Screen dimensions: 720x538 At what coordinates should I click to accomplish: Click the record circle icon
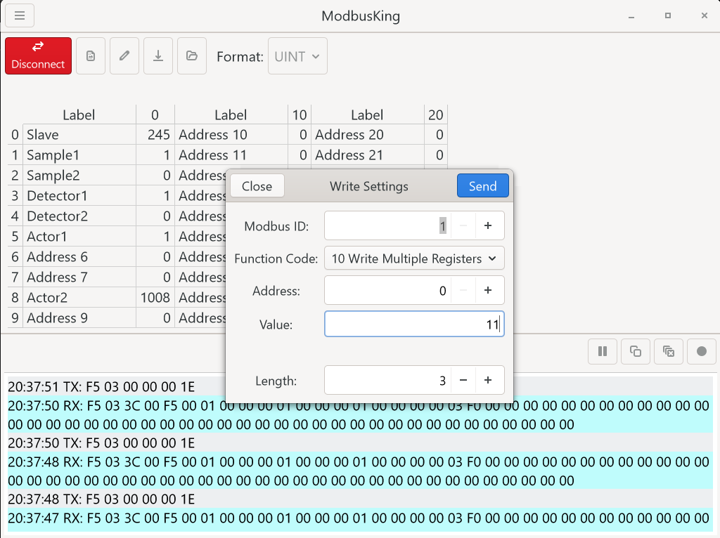pos(702,351)
